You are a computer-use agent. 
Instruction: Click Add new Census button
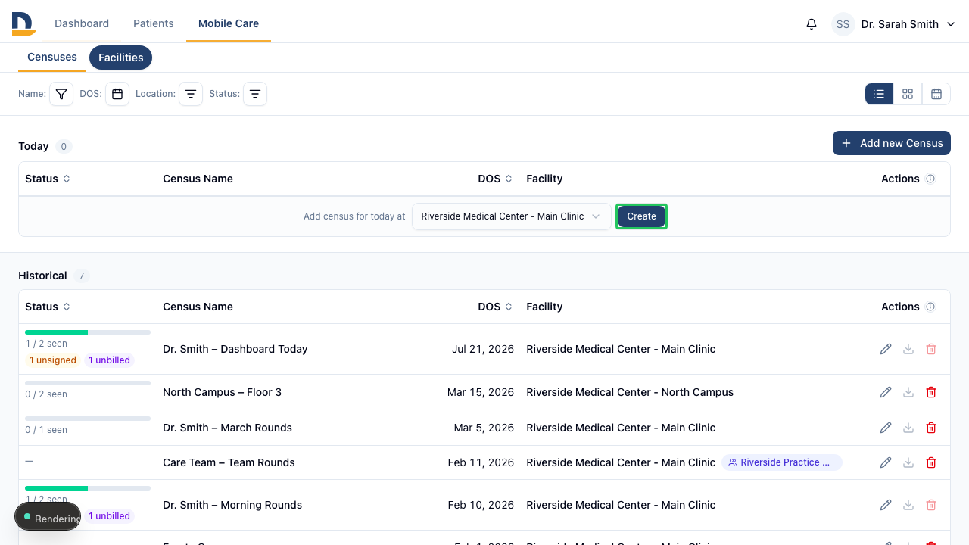[892, 143]
